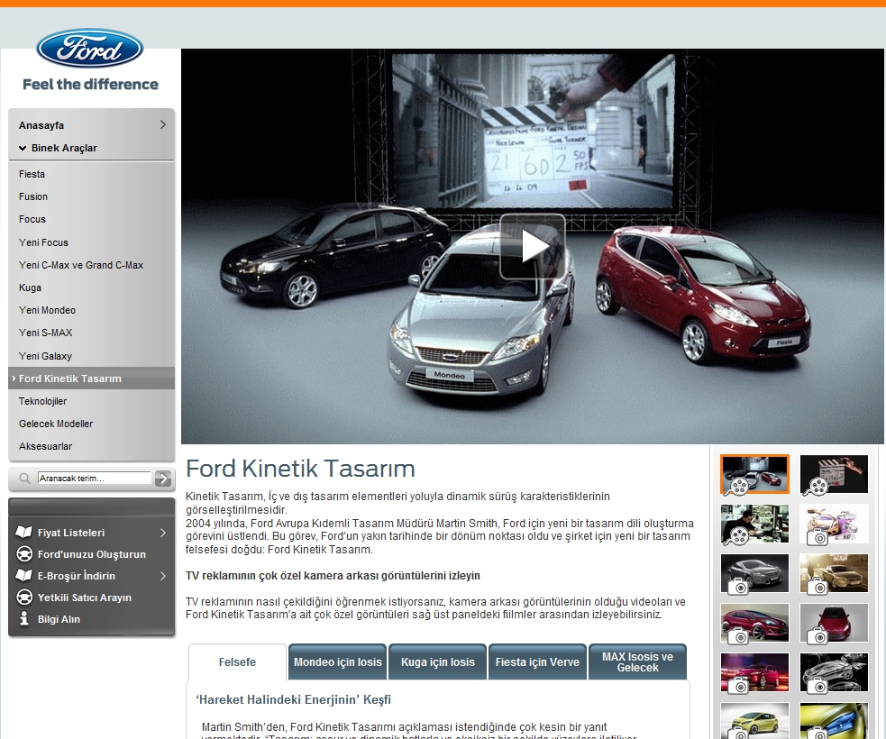886x739 pixels.
Task: Open the Aksesuarlar link
Action: coord(45,446)
